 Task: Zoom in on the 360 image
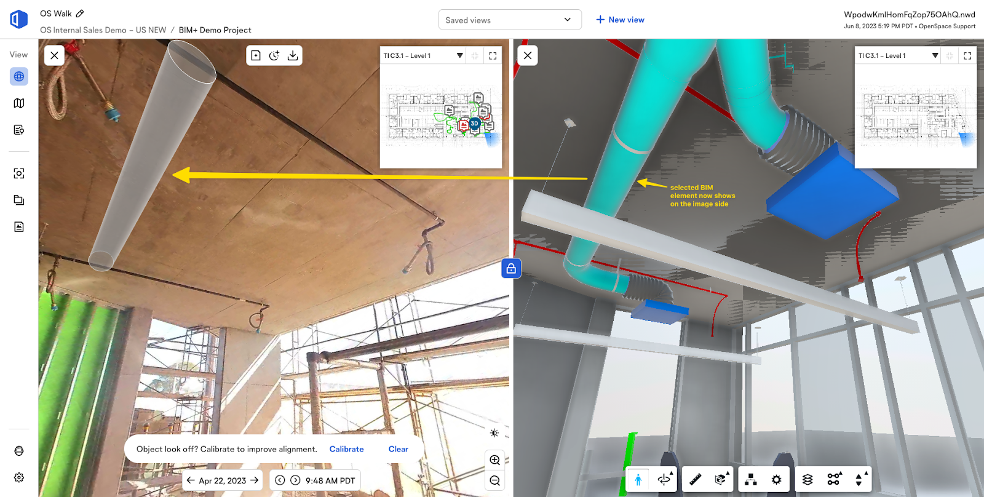click(x=495, y=460)
